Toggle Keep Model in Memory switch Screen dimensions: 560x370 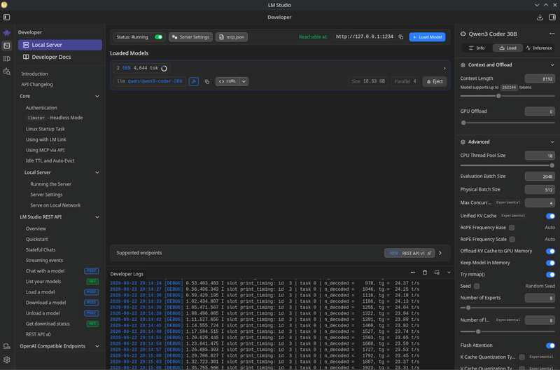[x=550, y=263]
